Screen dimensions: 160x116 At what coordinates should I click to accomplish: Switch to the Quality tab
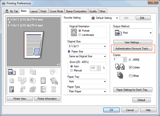(93, 11)
